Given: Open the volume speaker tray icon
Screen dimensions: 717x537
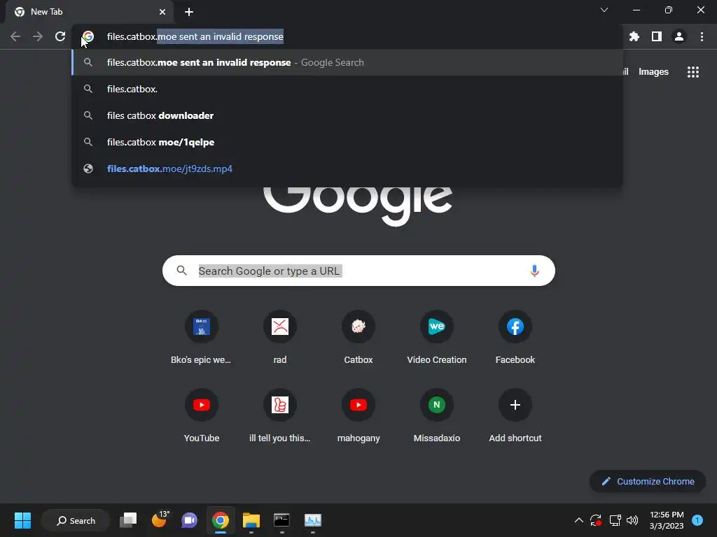Looking at the screenshot, I should (632, 520).
